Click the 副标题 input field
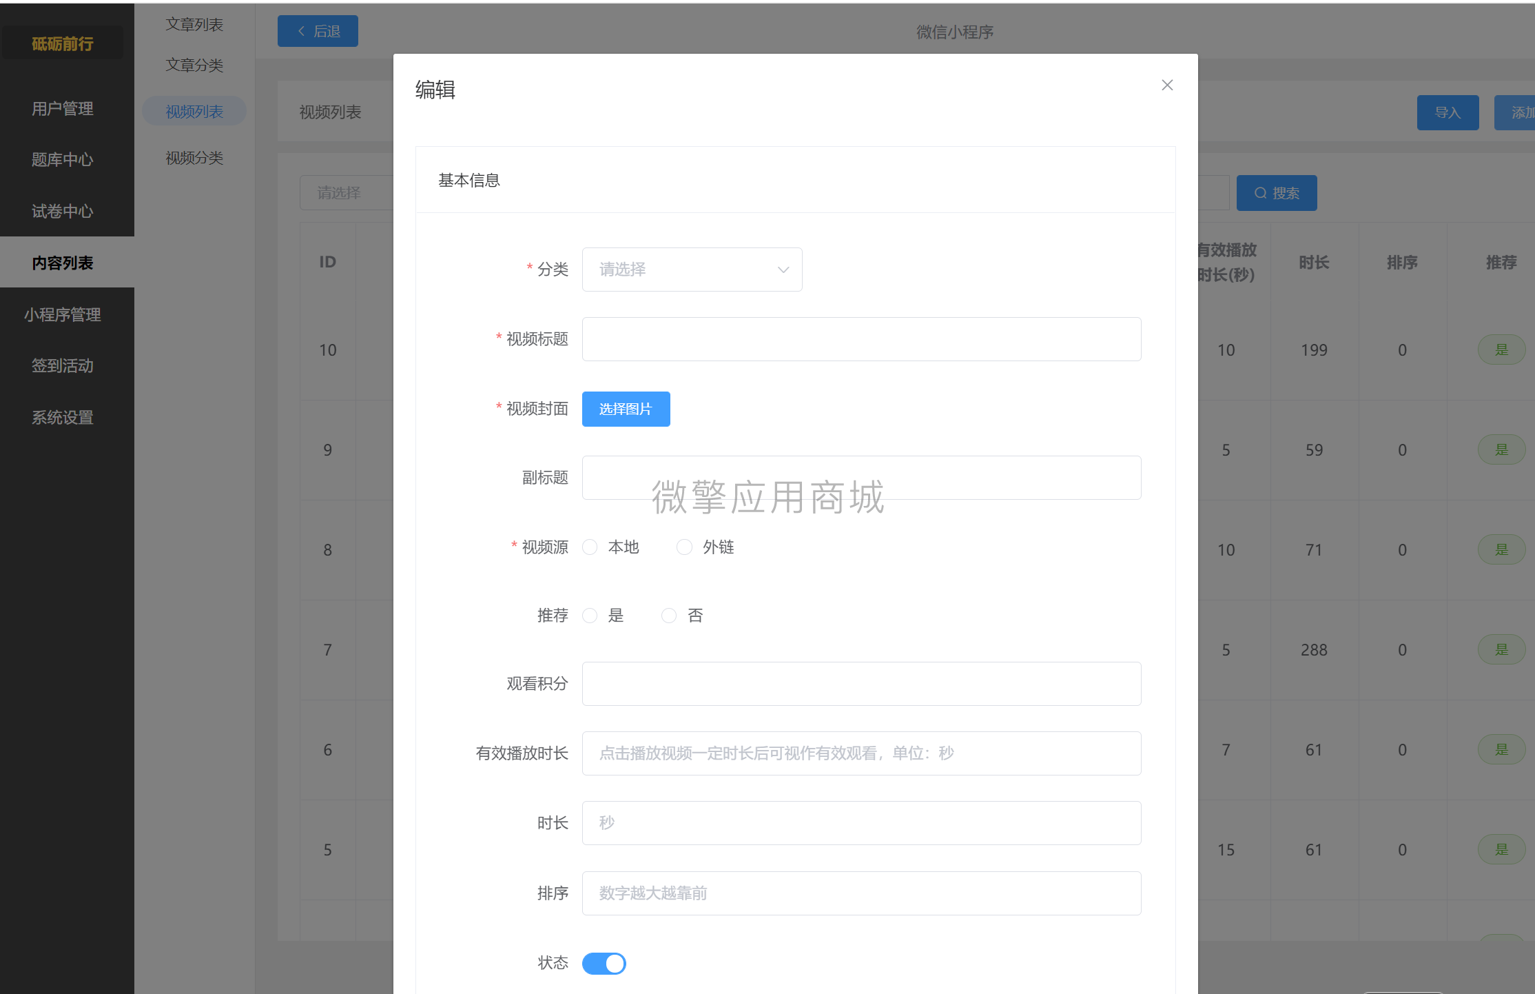 pos(861,478)
